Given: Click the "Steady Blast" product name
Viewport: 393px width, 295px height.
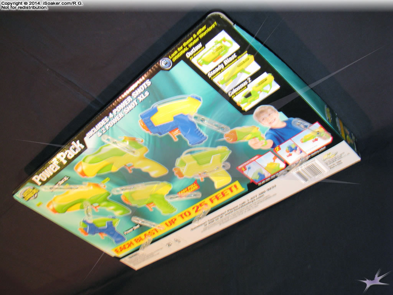Looking at the screenshot, I should [223, 65].
